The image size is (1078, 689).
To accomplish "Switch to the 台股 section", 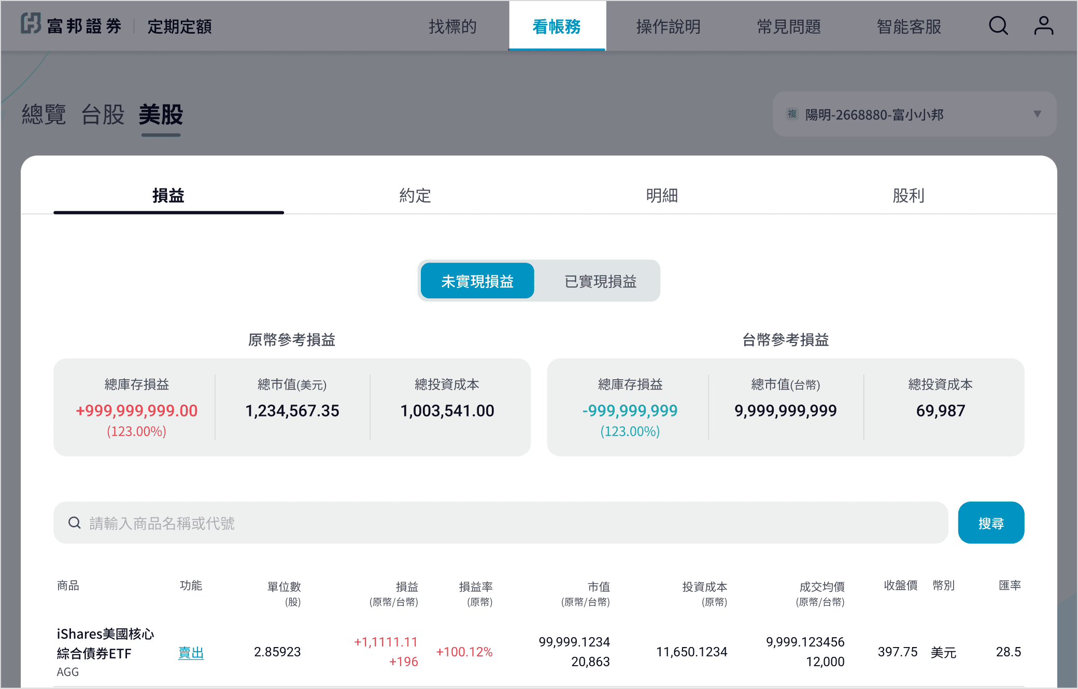I will coord(103,114).
